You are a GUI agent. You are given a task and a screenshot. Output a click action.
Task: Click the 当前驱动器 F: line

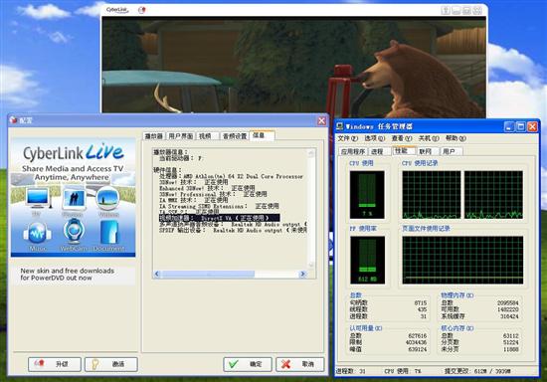181,158
